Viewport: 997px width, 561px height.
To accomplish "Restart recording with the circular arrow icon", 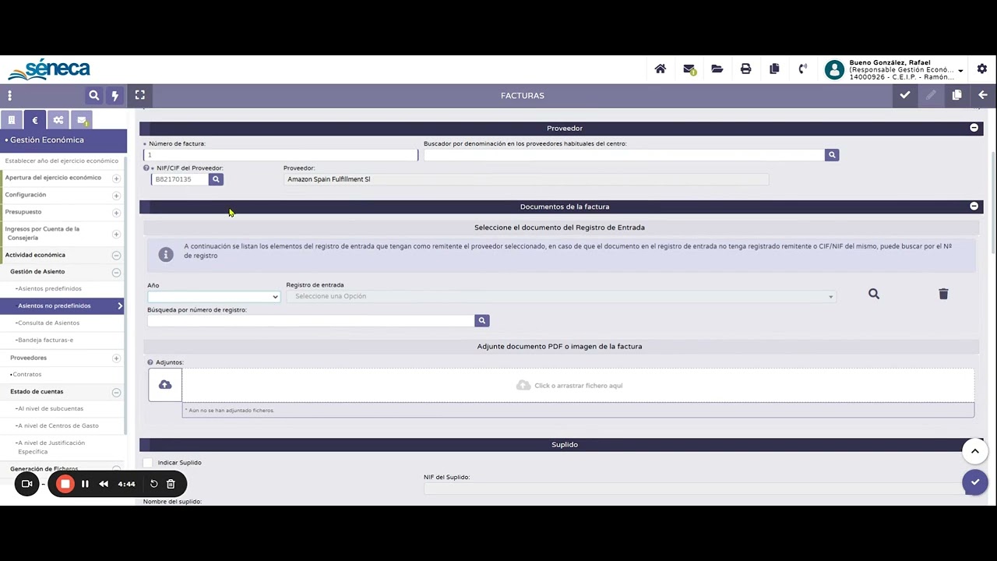I will 154,484.
